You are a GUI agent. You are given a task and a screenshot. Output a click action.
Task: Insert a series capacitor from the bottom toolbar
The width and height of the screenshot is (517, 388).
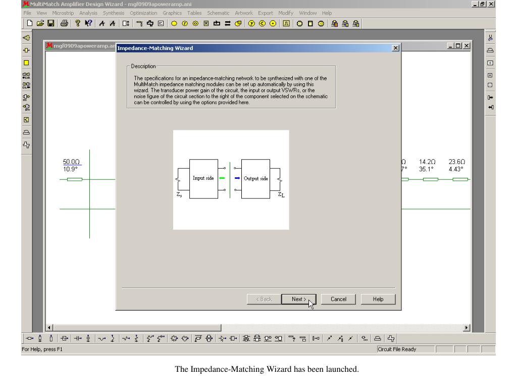(x=78, y=338)
